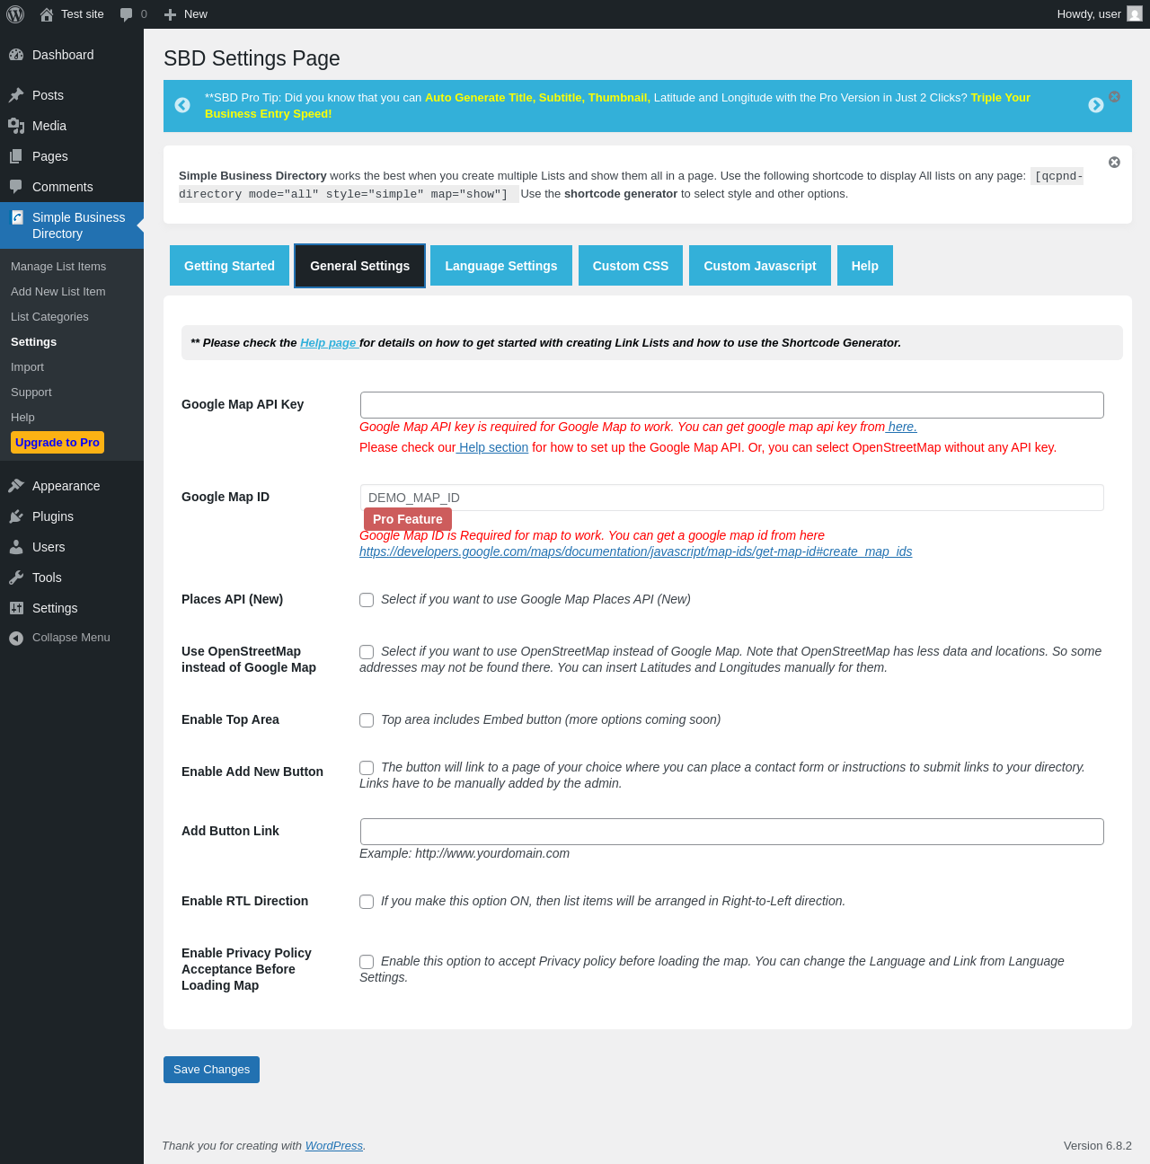
Task: Check Enable Privacy Policy Acceptance checkbox
Action: 367,962
